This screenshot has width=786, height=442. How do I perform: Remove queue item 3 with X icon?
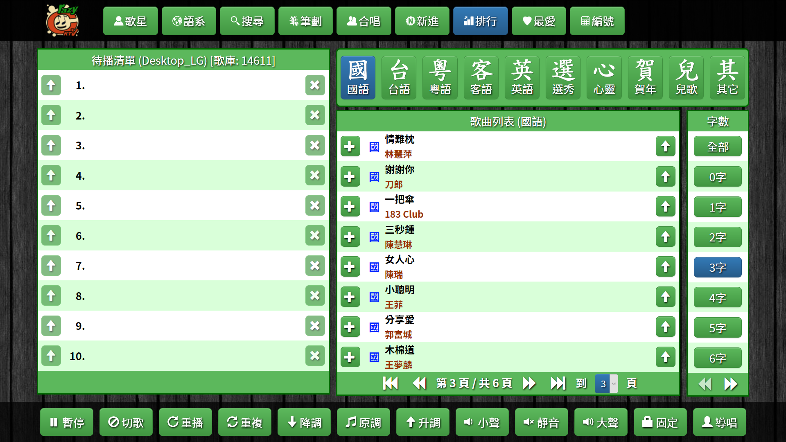point(315,145)
